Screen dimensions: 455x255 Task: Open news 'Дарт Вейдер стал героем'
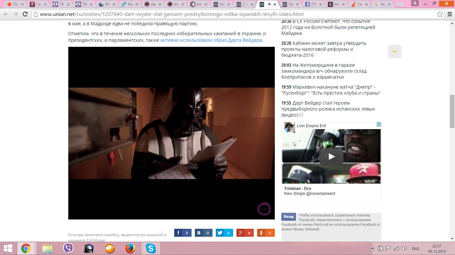(328, 109)
